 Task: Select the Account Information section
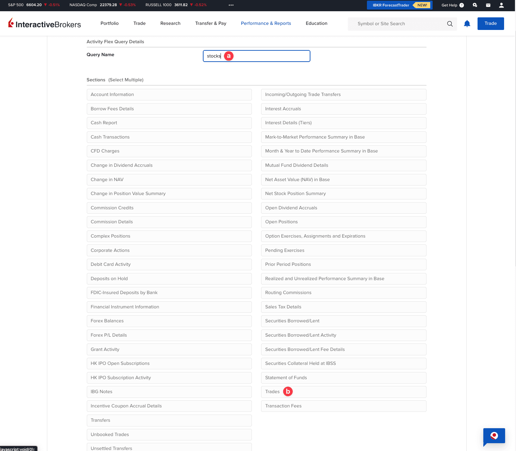[169, 95]
